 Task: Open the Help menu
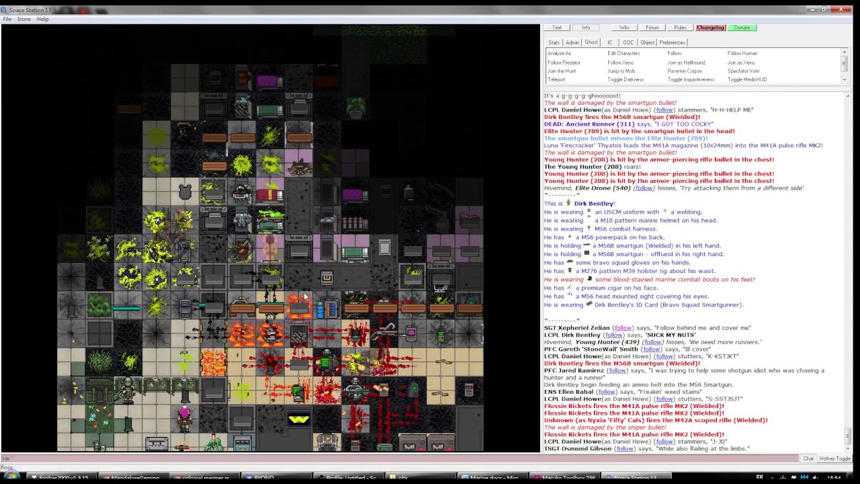[42, 19]
